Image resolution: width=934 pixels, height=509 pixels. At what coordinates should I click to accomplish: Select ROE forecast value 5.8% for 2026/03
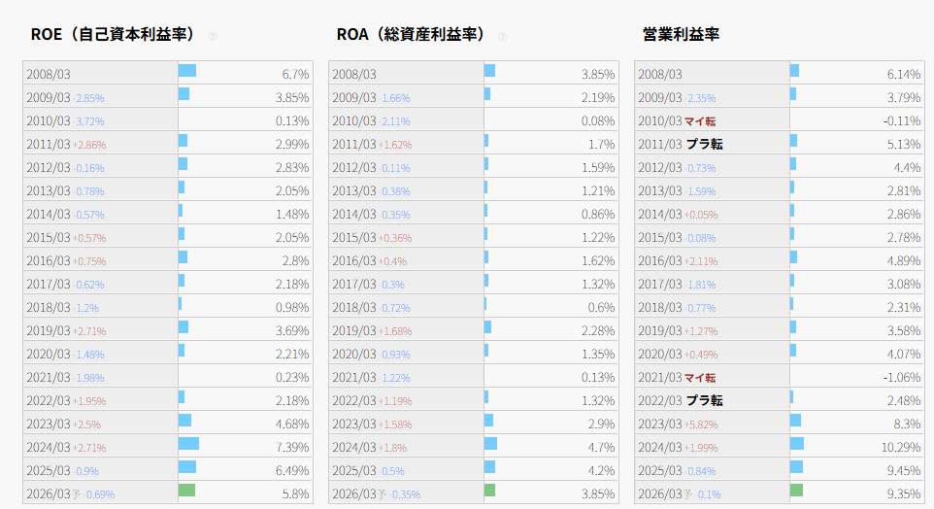click(x=295, y=494)
